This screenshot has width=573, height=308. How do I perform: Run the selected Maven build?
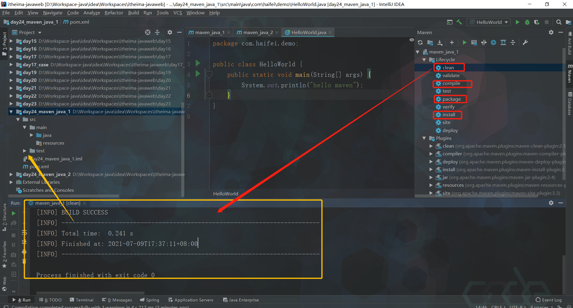464,42
